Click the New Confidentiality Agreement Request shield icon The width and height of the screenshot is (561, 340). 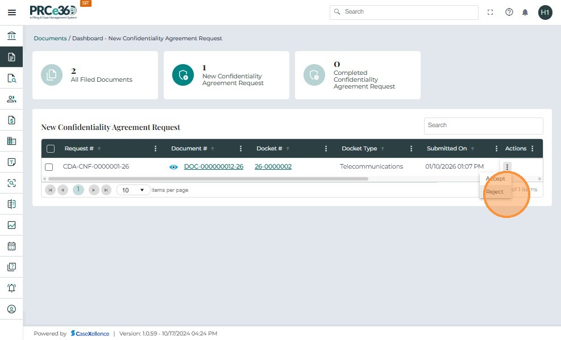[x=183, y=75]
